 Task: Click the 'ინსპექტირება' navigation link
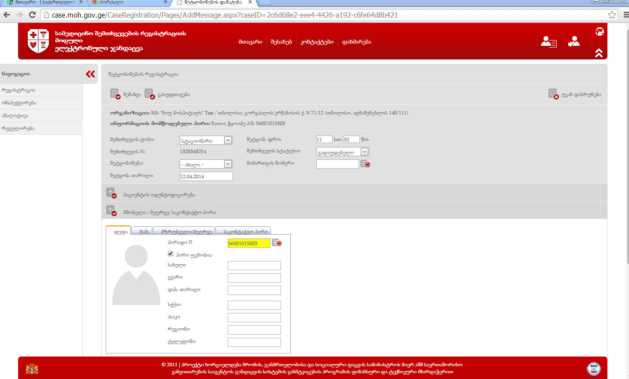pyautogui.click(x=19, y=103)
